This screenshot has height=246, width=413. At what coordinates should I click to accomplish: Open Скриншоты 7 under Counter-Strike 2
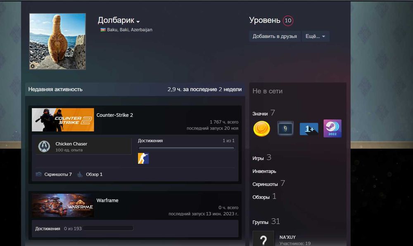click(x=58, y=174)
